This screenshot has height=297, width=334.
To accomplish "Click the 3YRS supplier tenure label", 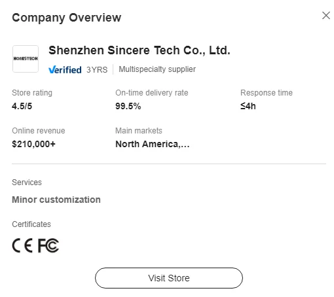I will [x=97, y=70].
